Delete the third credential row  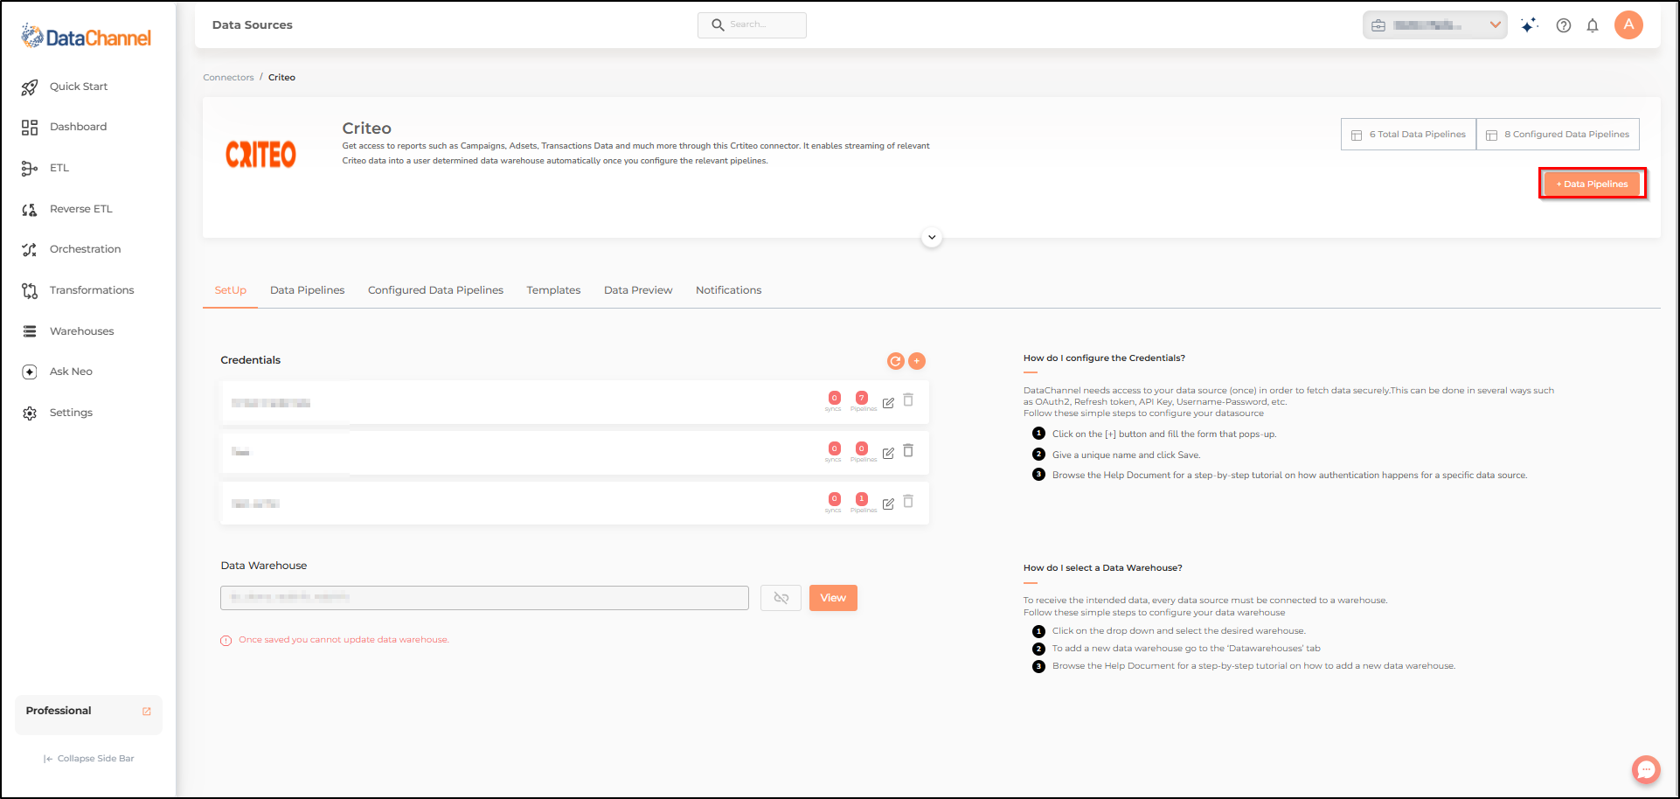tap(908, 502)
